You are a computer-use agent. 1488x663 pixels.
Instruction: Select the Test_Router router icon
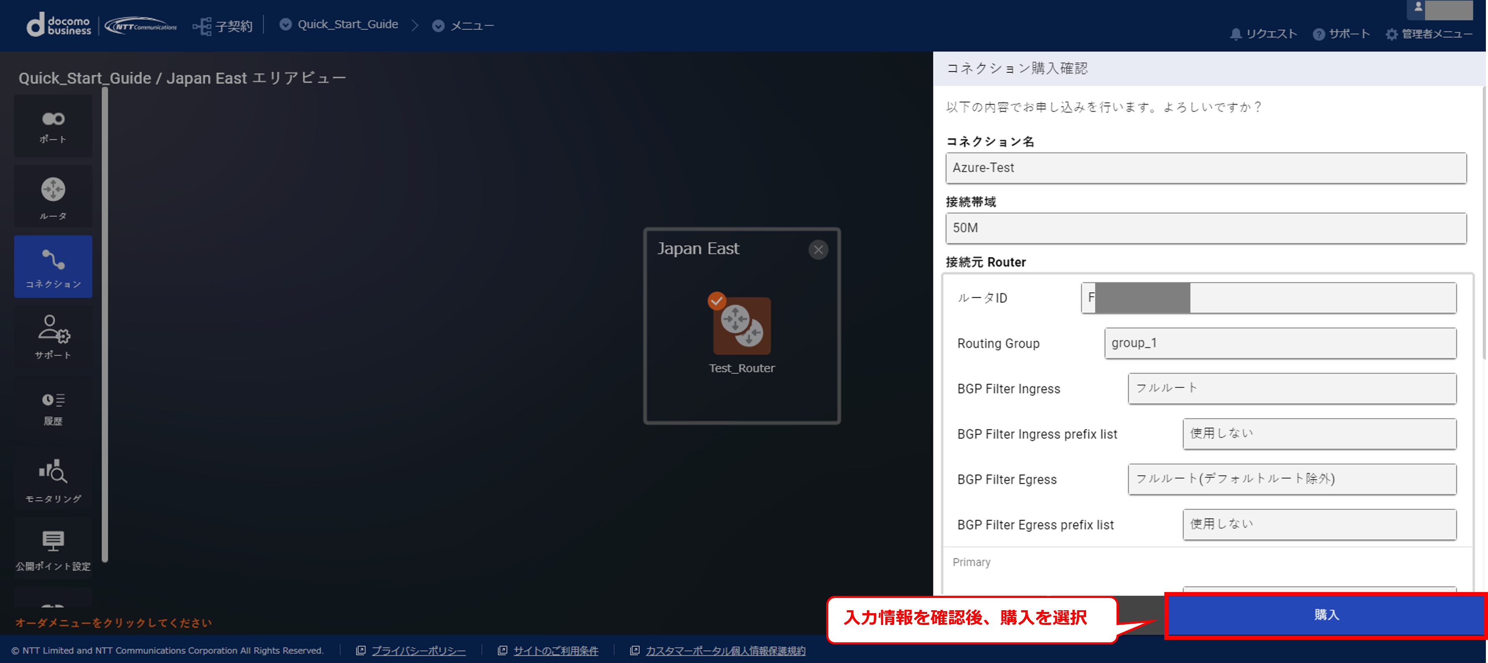coord(742,326)
